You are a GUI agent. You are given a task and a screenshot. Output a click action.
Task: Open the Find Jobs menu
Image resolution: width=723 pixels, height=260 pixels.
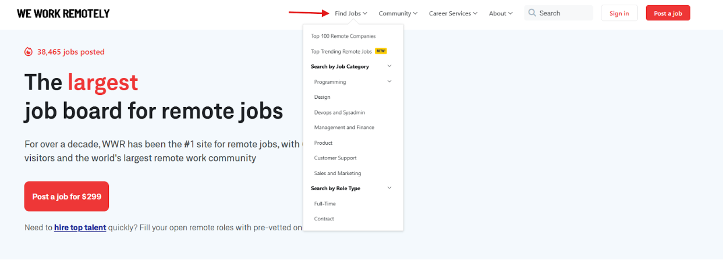351,13
